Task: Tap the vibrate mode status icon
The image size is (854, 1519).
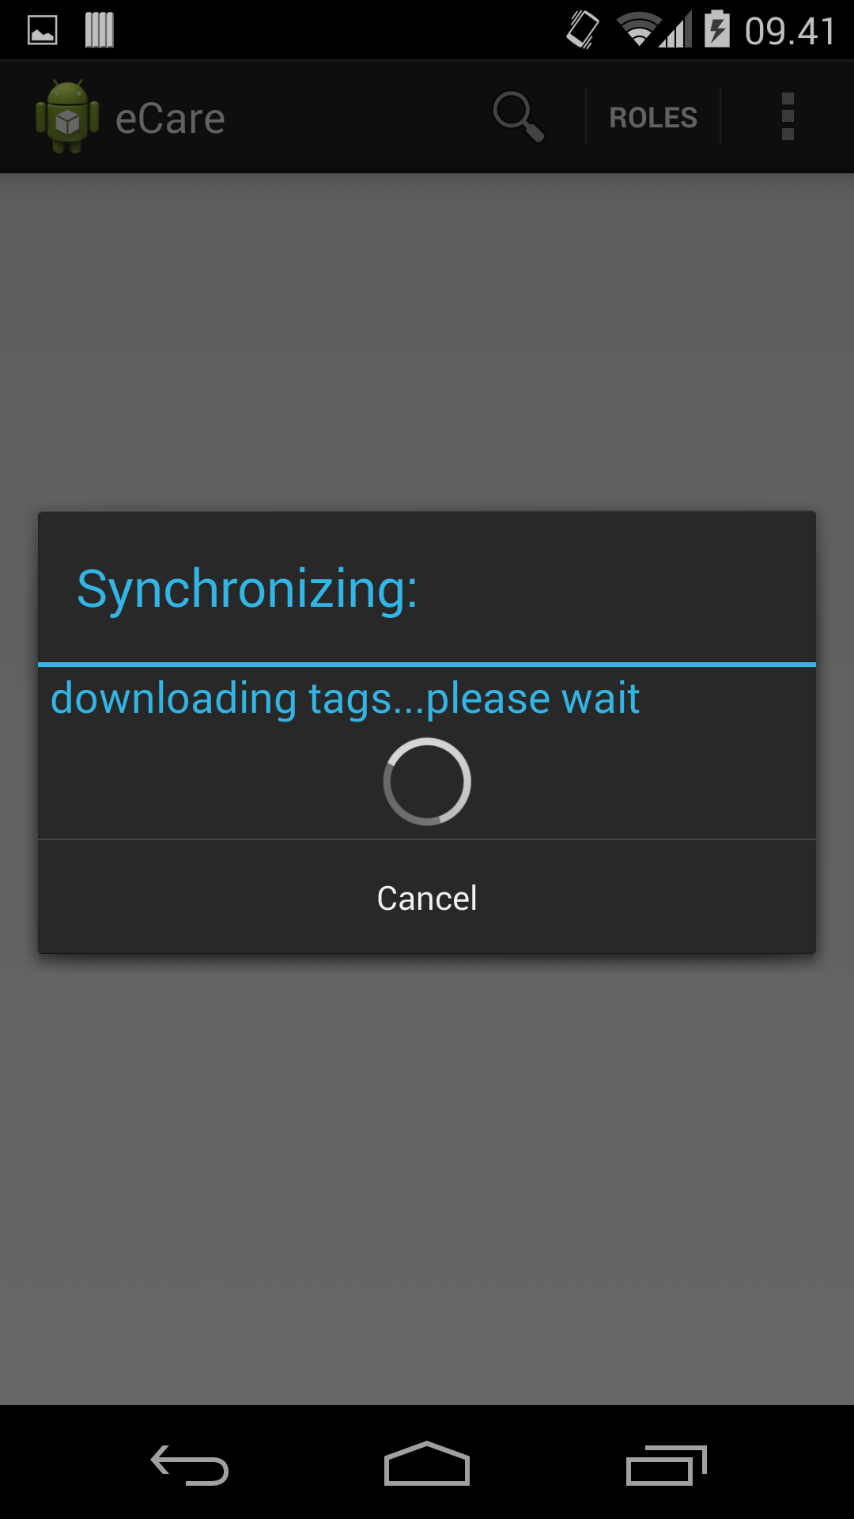Action: click(583, 30)
